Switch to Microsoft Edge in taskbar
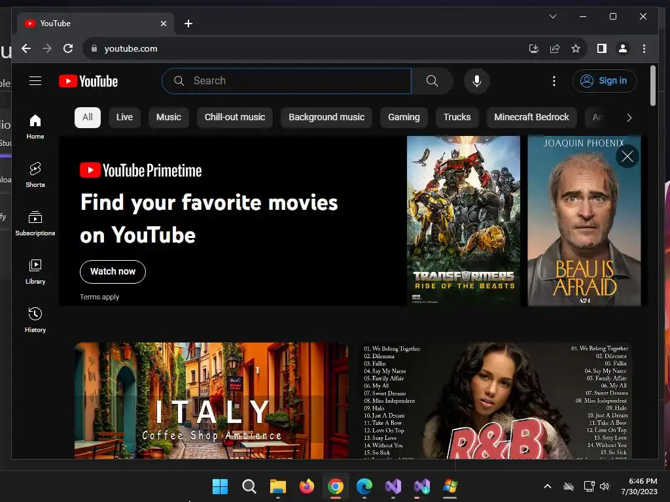Screen dimensions: 670x502 pos(364,486)
